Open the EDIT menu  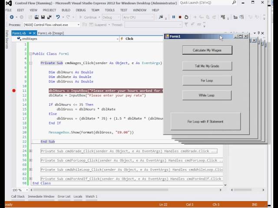click(20, 10)
